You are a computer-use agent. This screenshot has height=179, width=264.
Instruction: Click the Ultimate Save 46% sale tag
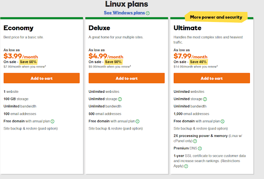198,62
